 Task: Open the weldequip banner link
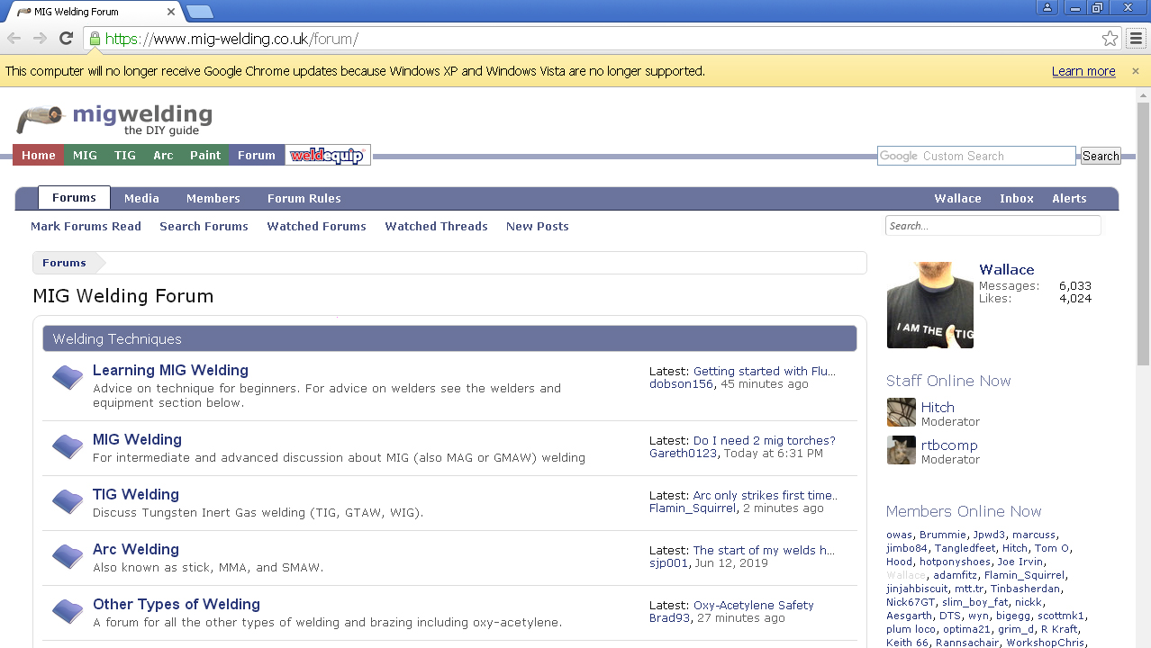(327, 156)
